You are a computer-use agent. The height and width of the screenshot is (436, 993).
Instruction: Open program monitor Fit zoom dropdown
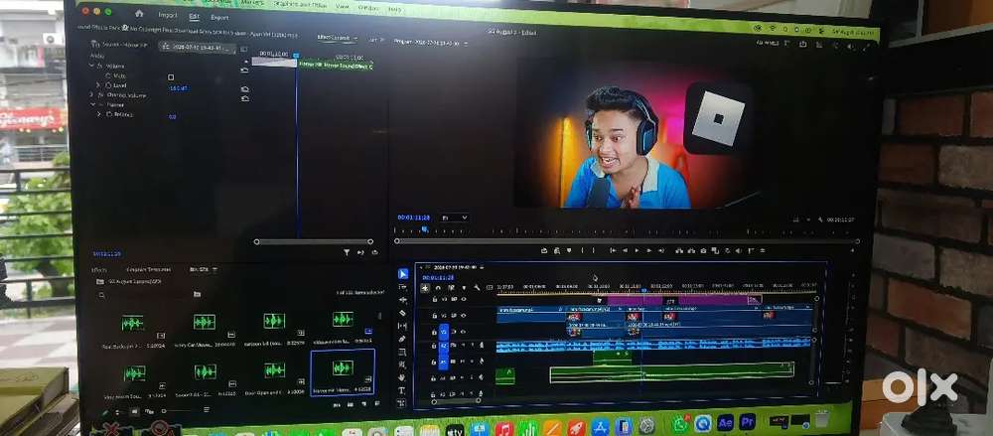(455, 218)
